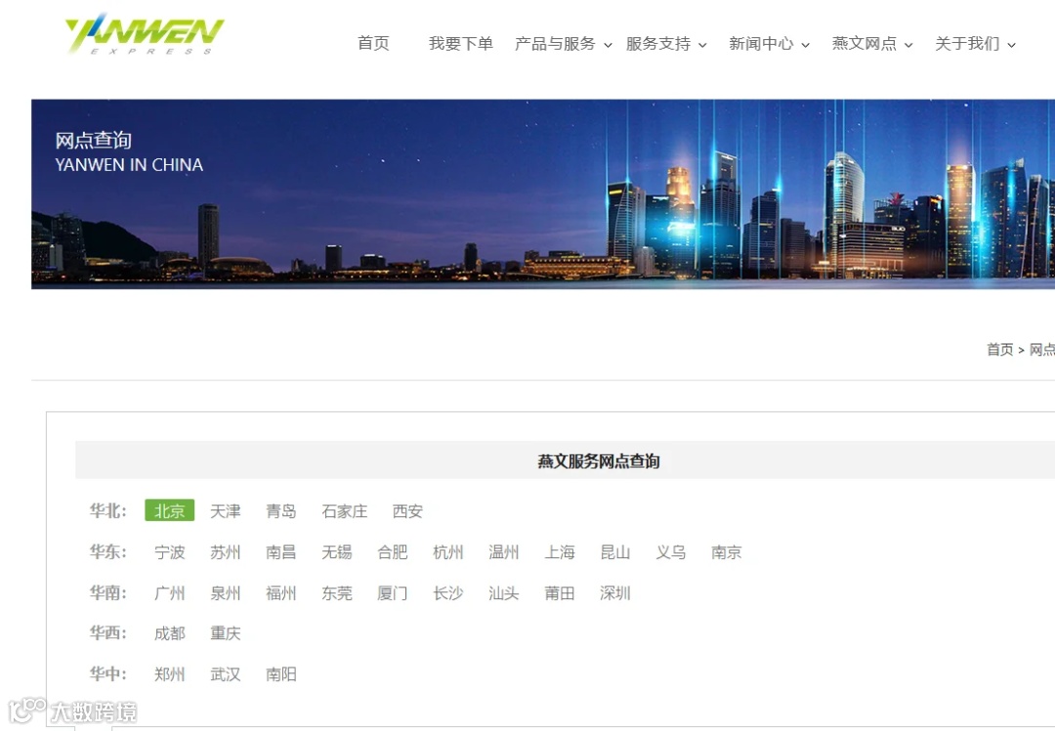Screen dimensions: 1055x731
Task: Click the city skyline banner image
Action: [543, 194]
